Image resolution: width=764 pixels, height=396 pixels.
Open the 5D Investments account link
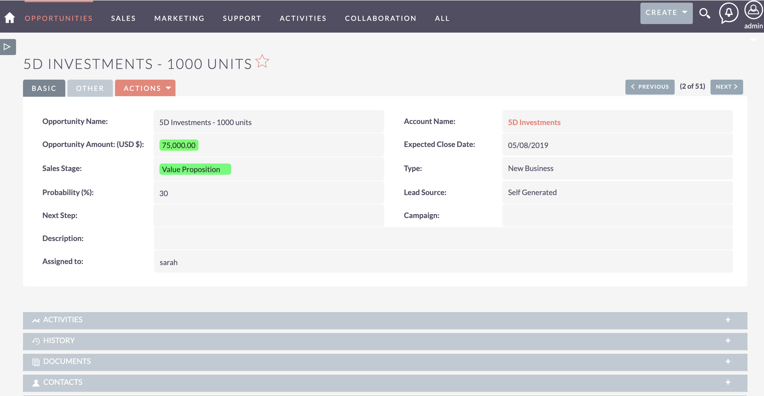point(534,122)
